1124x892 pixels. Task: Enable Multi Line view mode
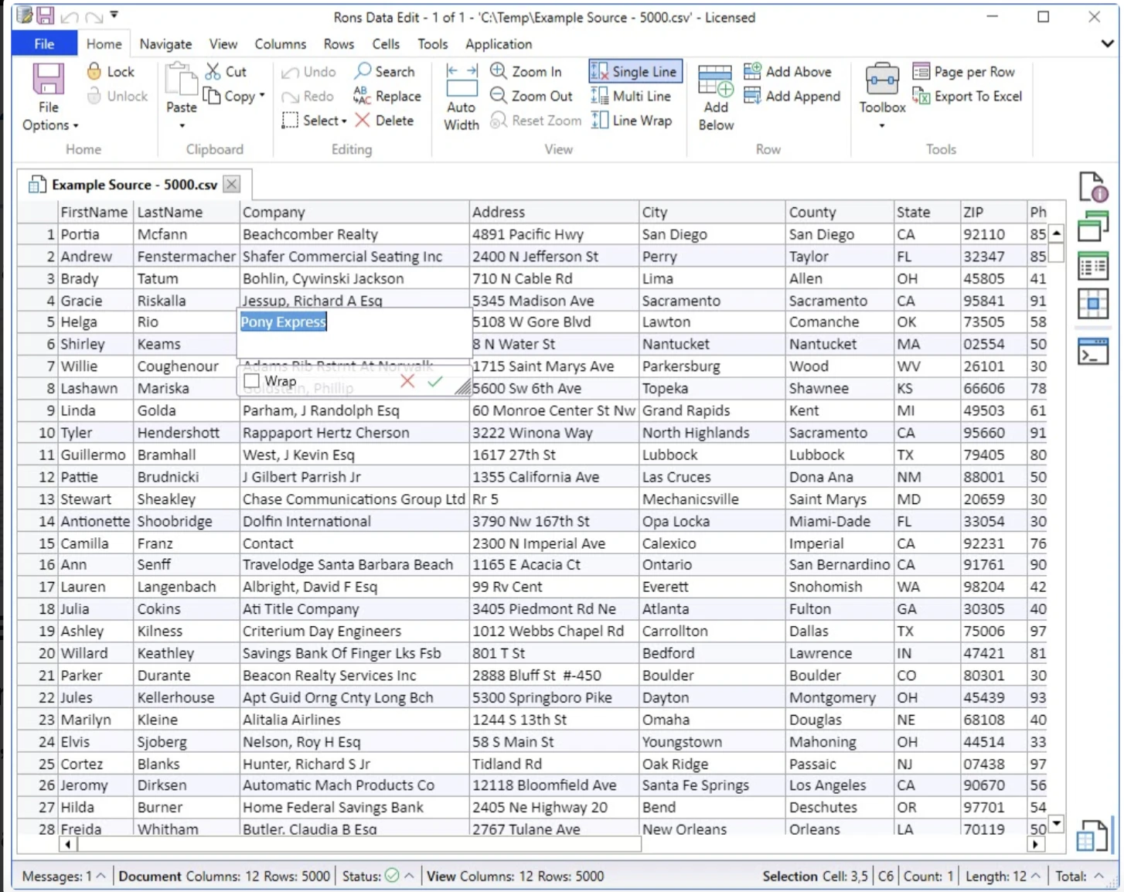tap(631, 96)
